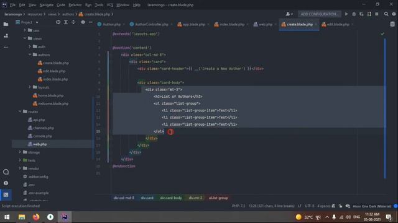Collapse the routes folder
The height and width of the screenshot is (223, 398).
(x=20, y=111)
